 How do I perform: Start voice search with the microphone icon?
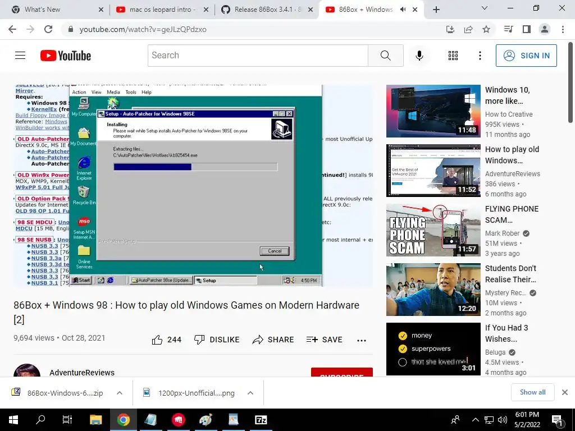(x=419, y=56)
